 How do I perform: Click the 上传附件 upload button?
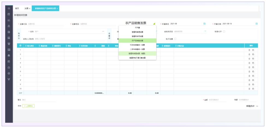pyautogui.click(x=28, y=106)
